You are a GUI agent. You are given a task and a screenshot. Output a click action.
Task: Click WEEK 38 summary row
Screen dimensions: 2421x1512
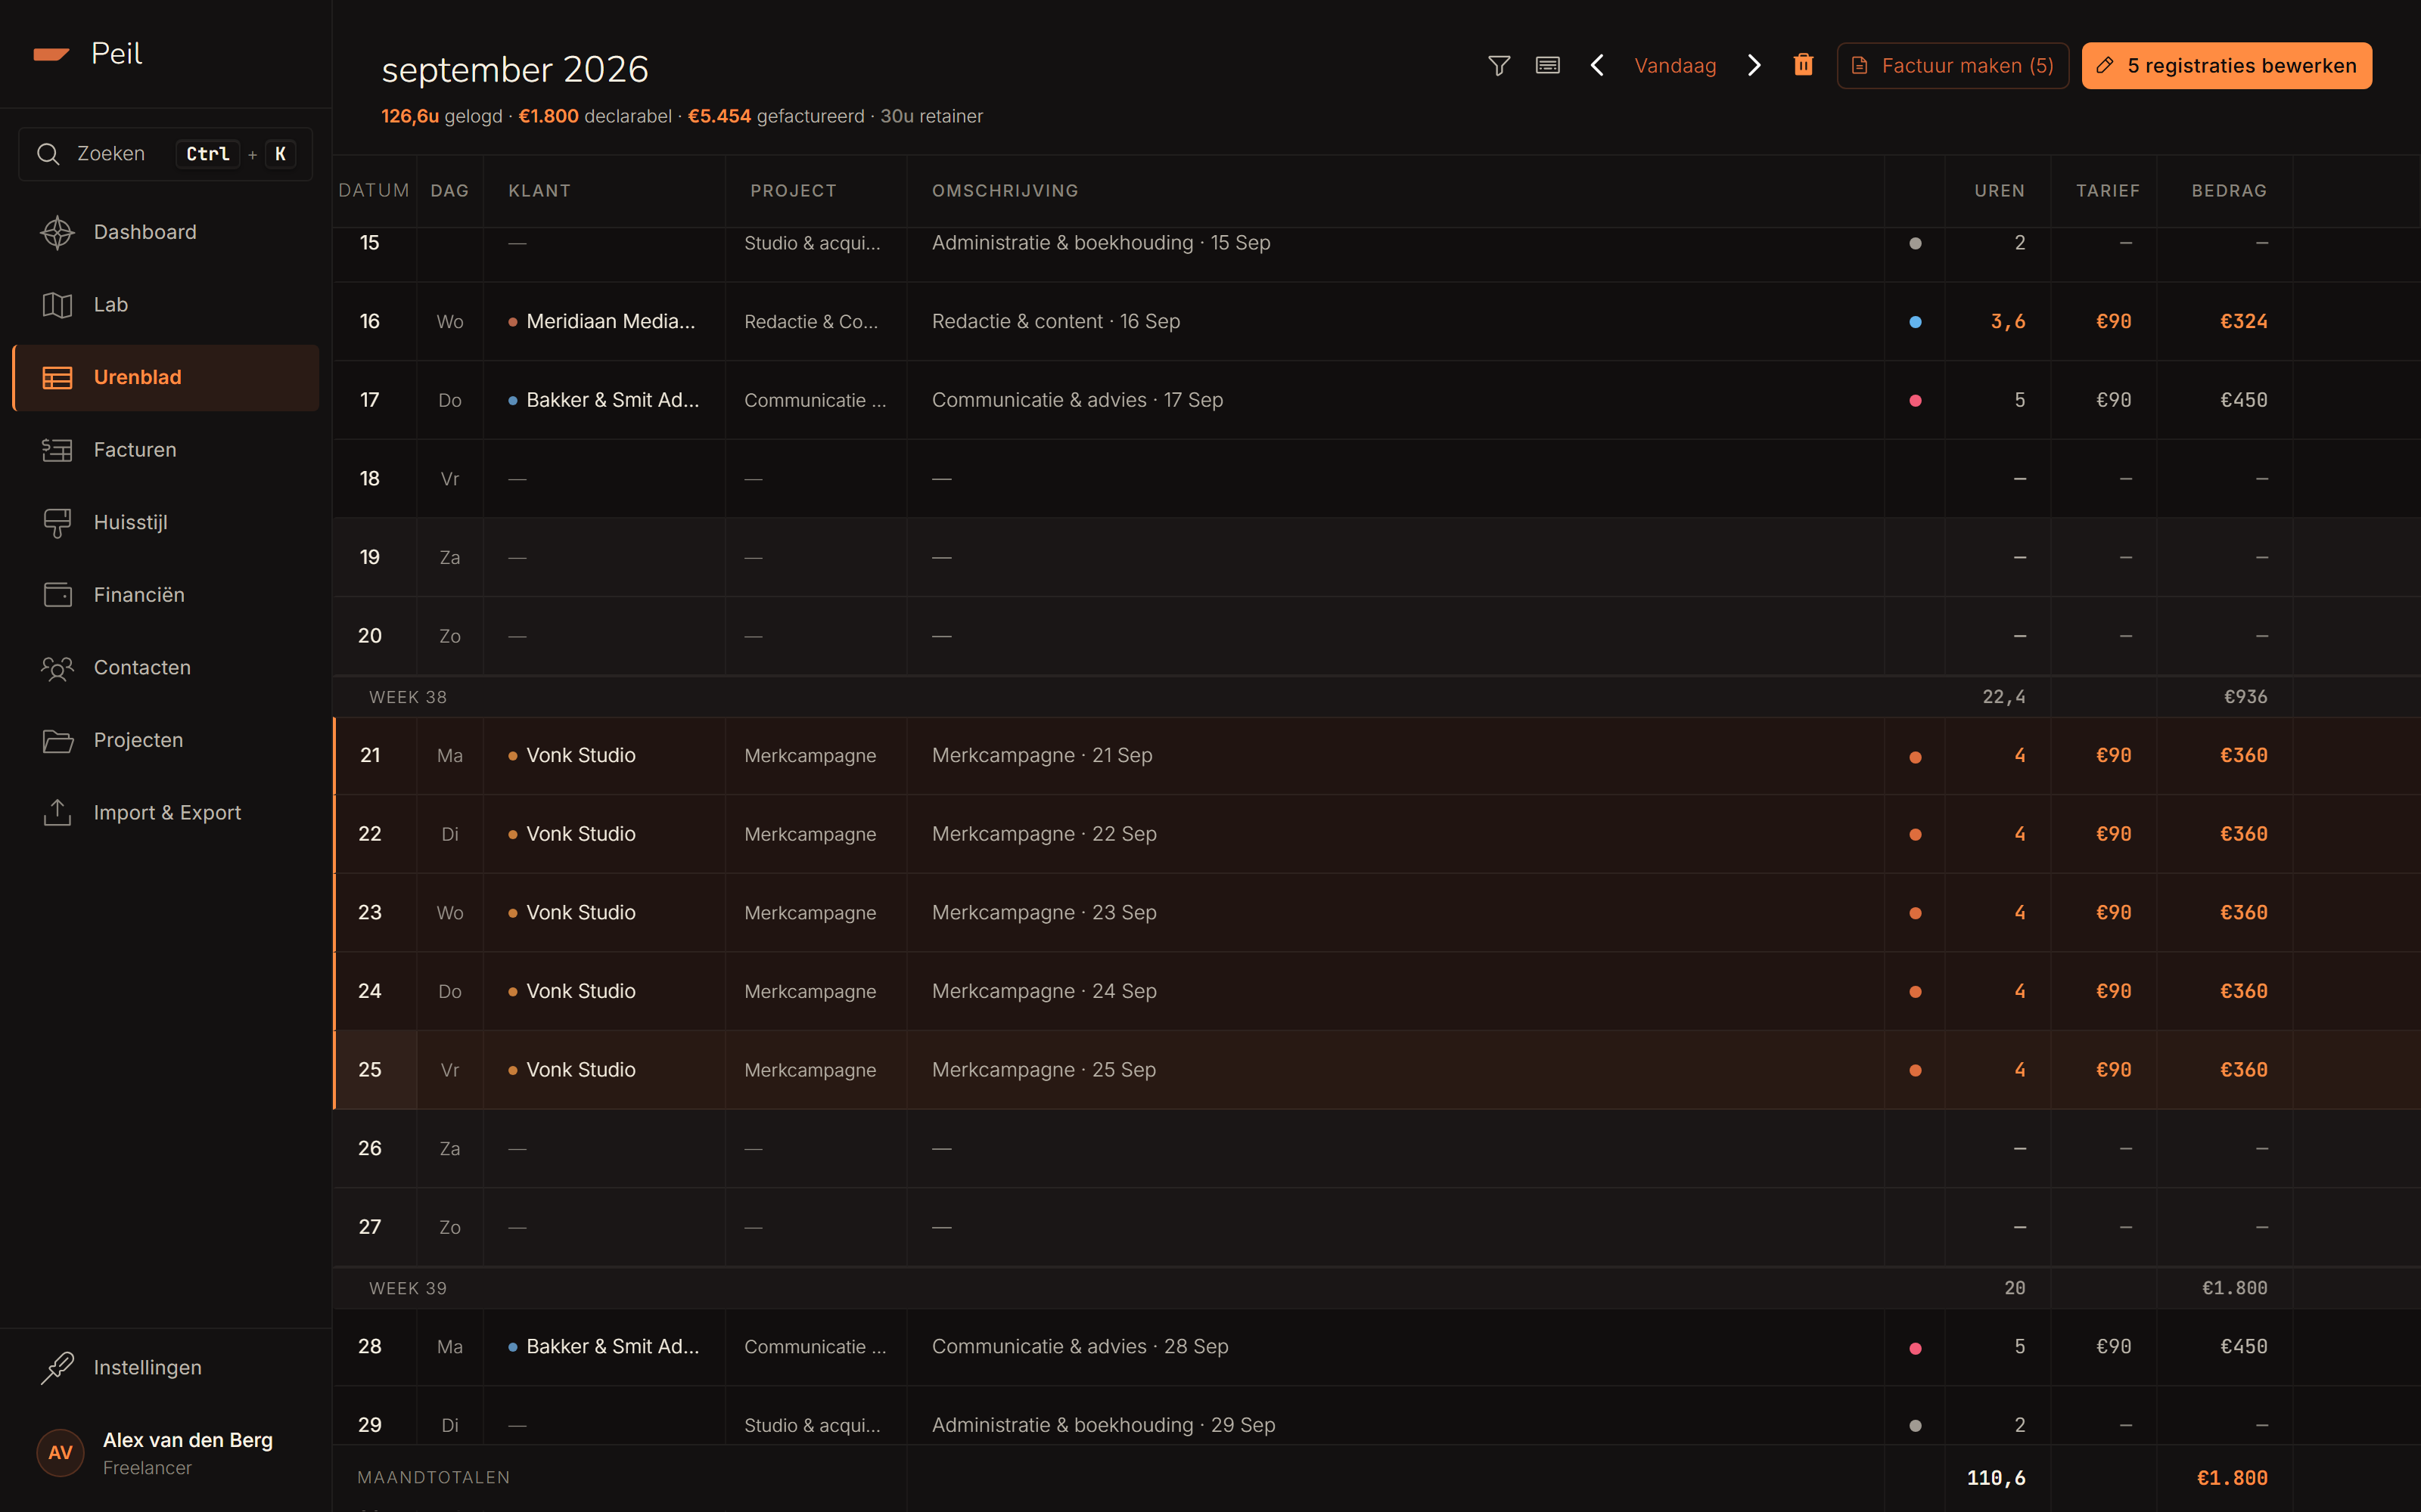[1375, 697]
